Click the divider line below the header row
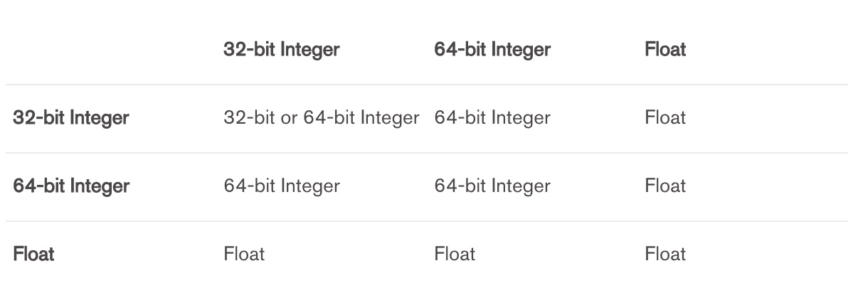 pyautogui.click(x=427, y=85)
